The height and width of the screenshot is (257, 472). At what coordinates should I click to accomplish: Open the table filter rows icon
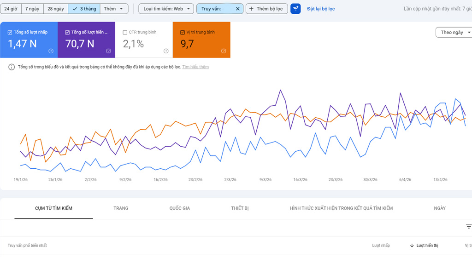click(x=468, y=227)
